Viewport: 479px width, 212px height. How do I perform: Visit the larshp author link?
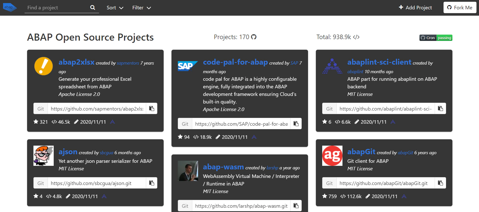[272, 168]
